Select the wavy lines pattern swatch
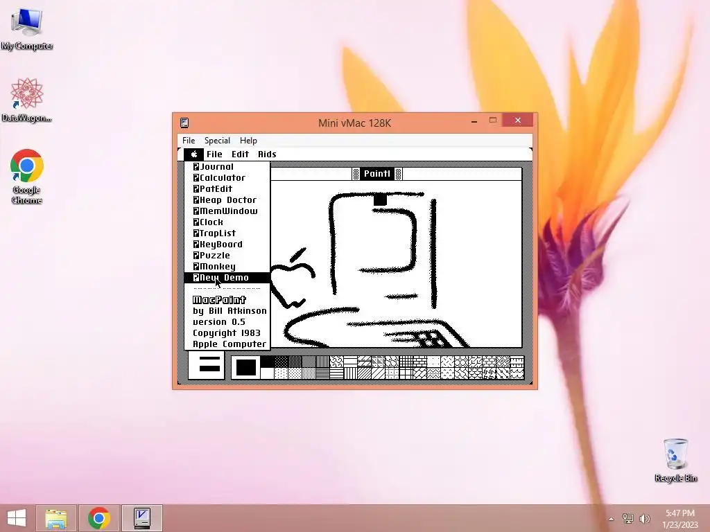This screenshot has width=710, height=532. point(517,373)
